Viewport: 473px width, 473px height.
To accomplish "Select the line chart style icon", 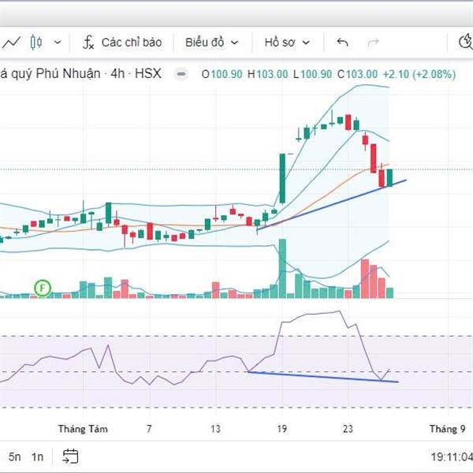I will [12, 43].
